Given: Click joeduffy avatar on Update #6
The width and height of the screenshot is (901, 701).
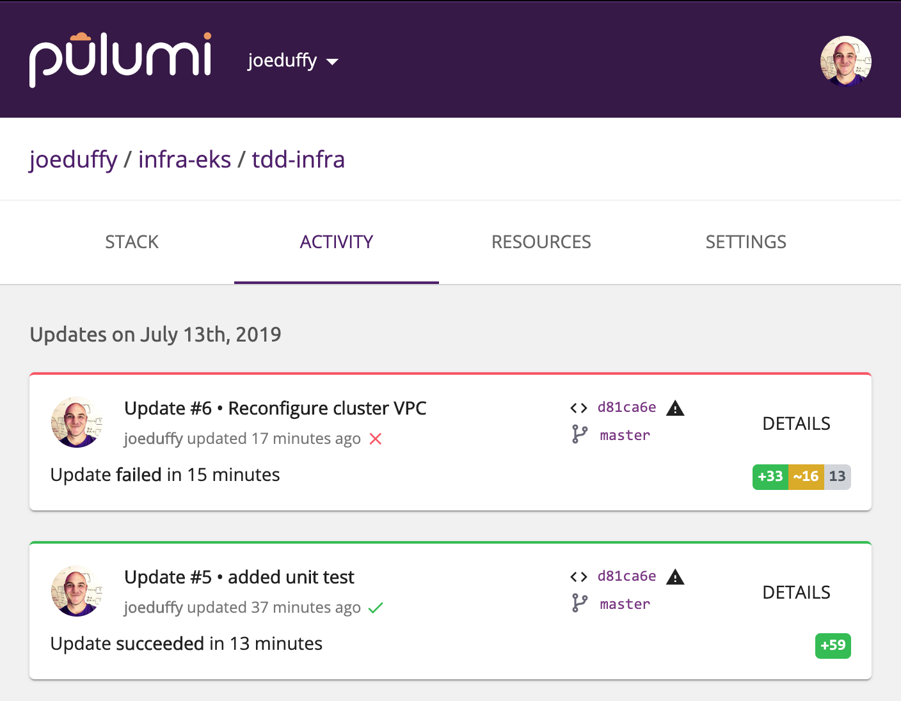Looking at the screenshot, I should click(77, 422).
